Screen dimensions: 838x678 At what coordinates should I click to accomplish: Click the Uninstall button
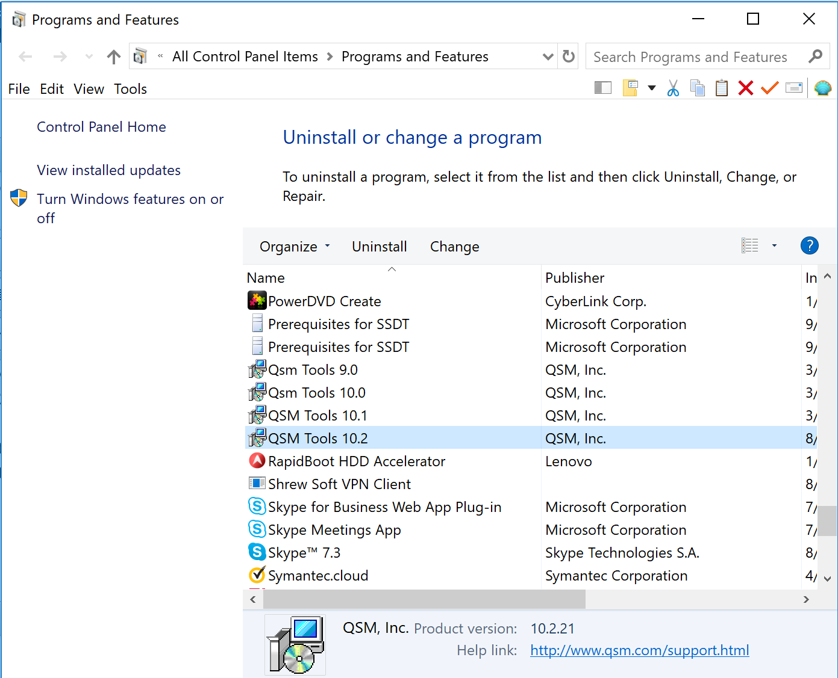(x=380, y=247)
